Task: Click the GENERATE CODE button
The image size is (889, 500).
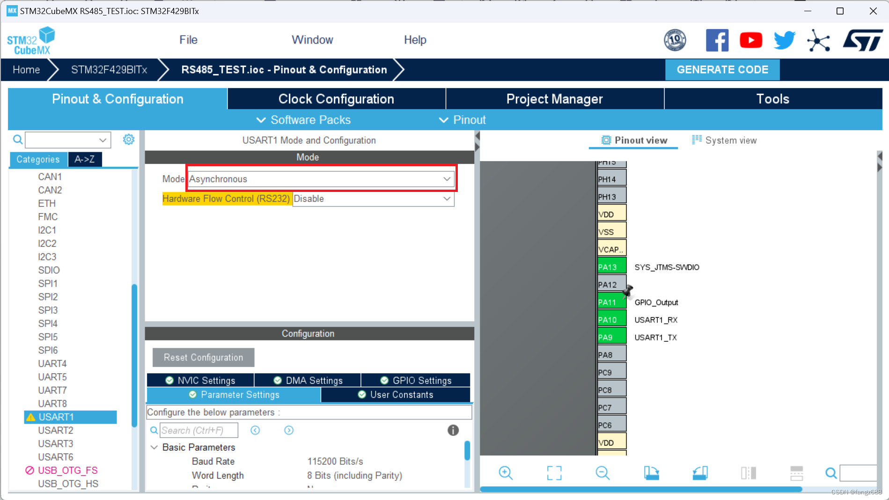Action: (722, 70)
